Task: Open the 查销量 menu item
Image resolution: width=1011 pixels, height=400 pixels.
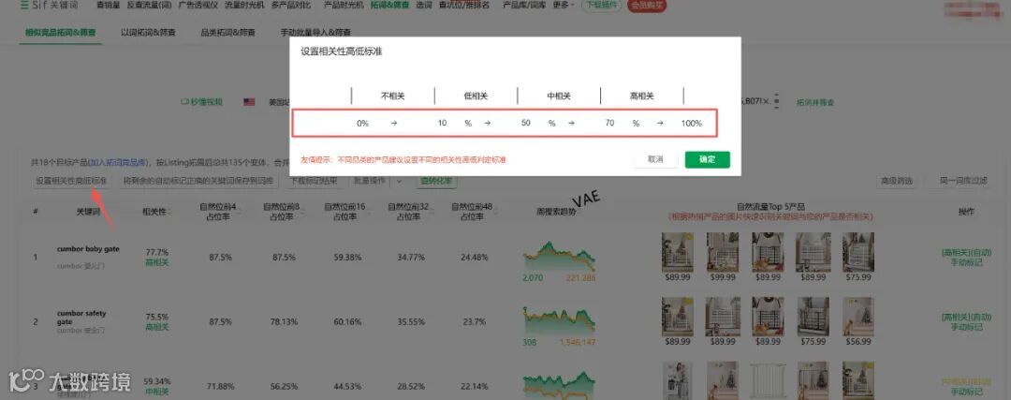Action: 109,6
